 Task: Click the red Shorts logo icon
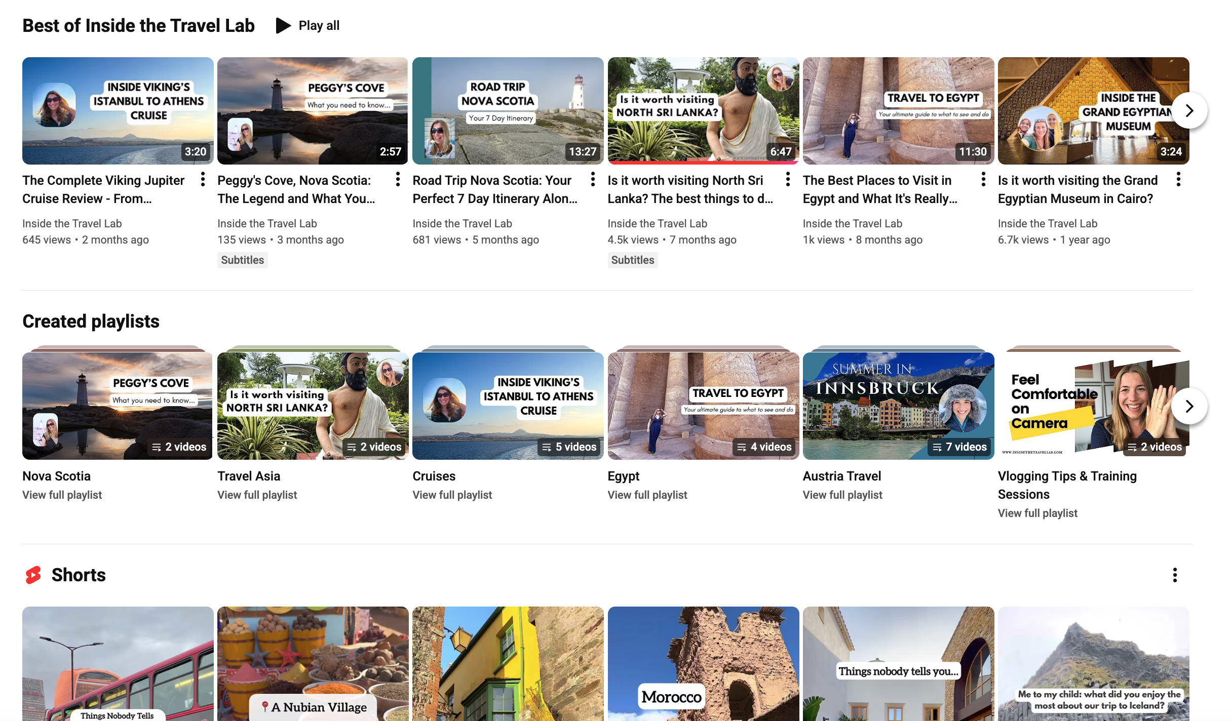click(33, 575)
